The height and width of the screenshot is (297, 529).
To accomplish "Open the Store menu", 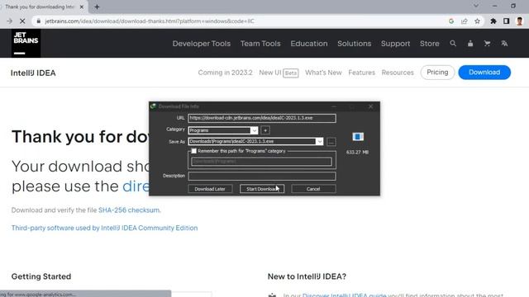I will point(430,44).
